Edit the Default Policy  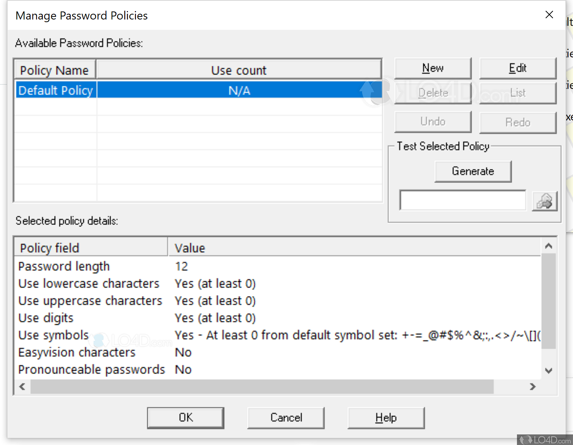point(518,68)
